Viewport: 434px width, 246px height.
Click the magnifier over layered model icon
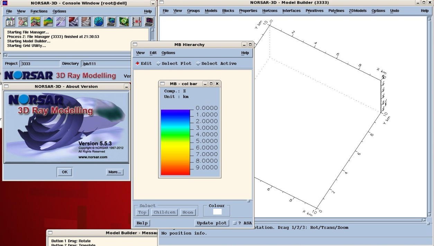coord(36,22)
